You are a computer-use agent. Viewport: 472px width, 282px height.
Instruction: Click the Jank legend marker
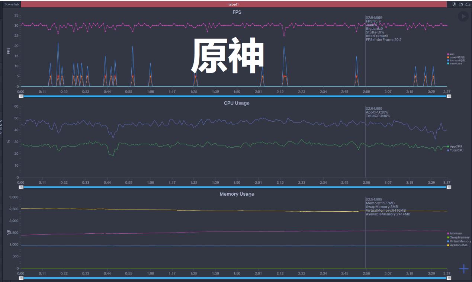448,57
